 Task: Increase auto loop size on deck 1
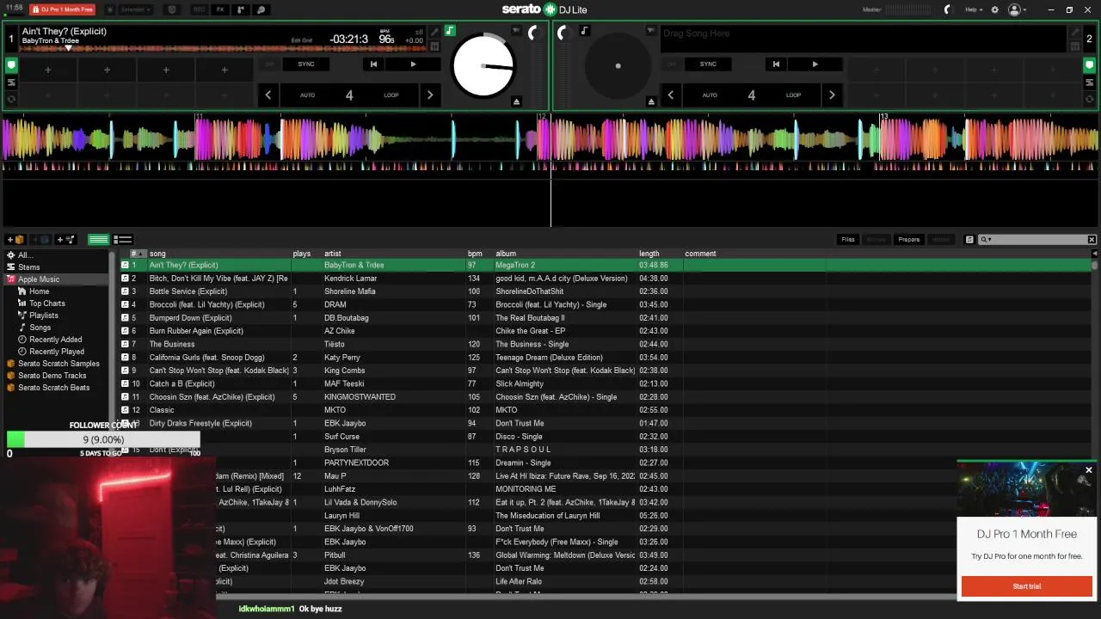430,95
